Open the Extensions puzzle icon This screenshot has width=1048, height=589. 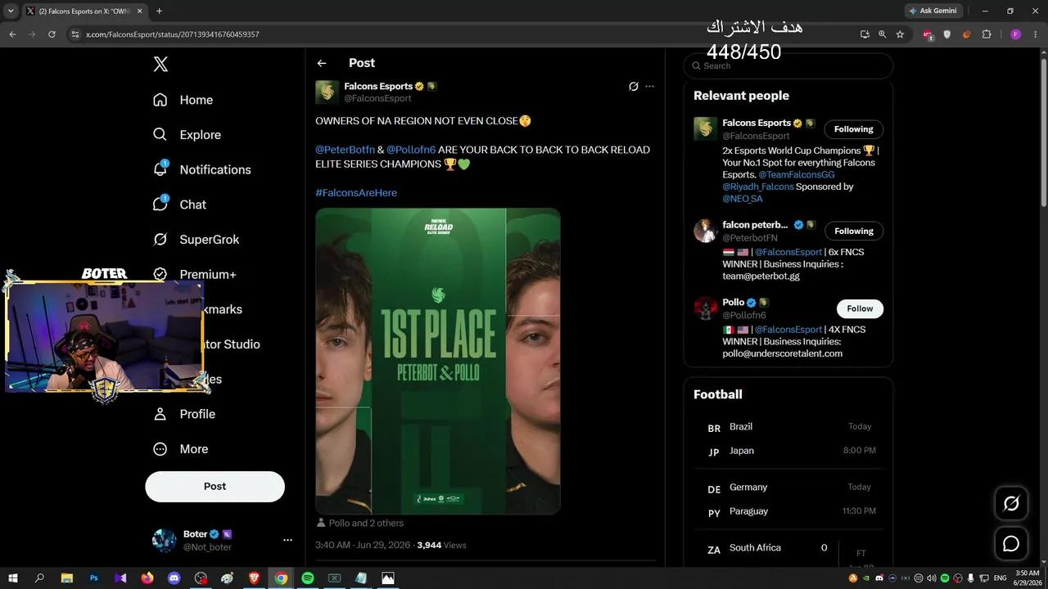coord(986,34)
